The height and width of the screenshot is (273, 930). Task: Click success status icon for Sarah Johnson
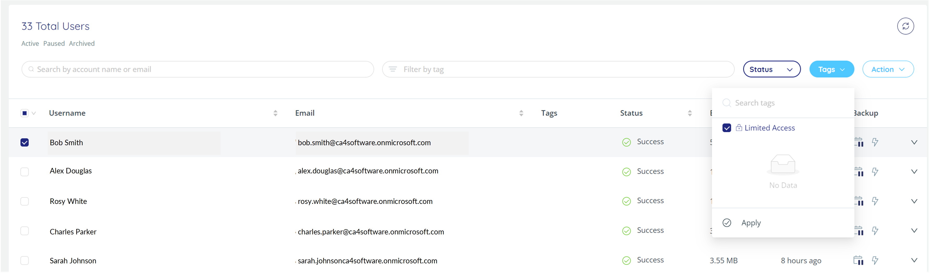[626, 260]
